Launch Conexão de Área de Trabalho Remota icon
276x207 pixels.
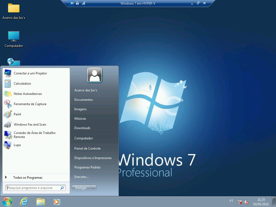pos(8,135)
